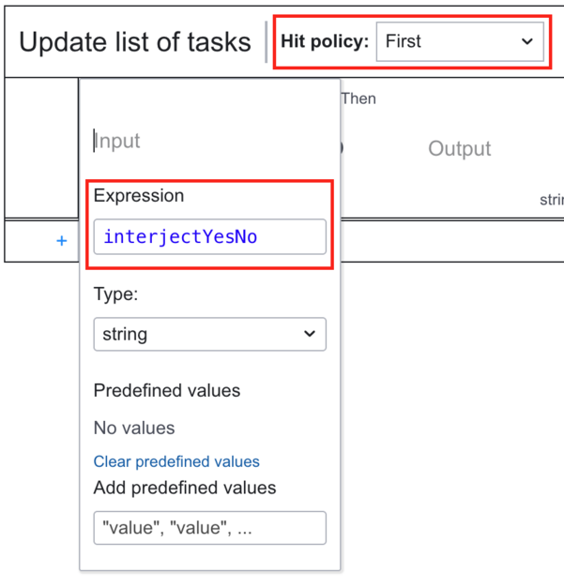Click the Expression label above the field

click(139, 196)
